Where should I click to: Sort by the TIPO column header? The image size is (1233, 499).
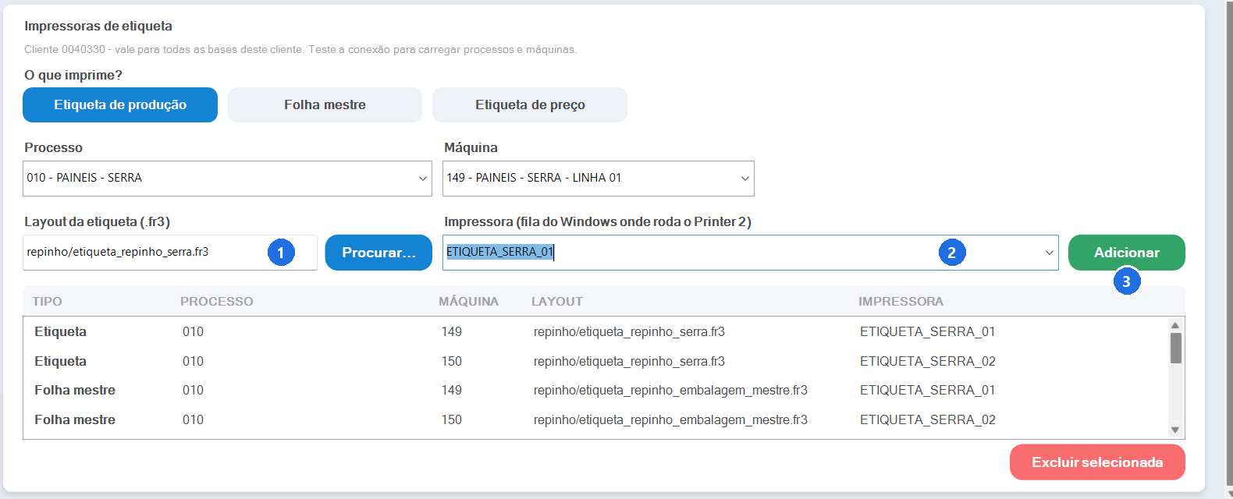pos(48,302)
